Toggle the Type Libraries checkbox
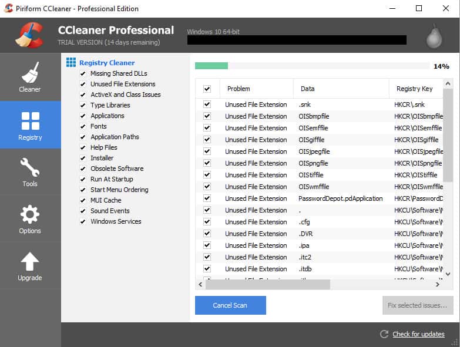 point(83,105)
